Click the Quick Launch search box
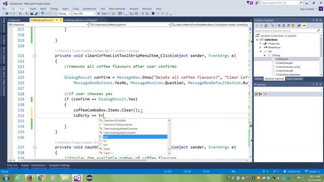This screenshot has width=324, height=182. (280, 3)
